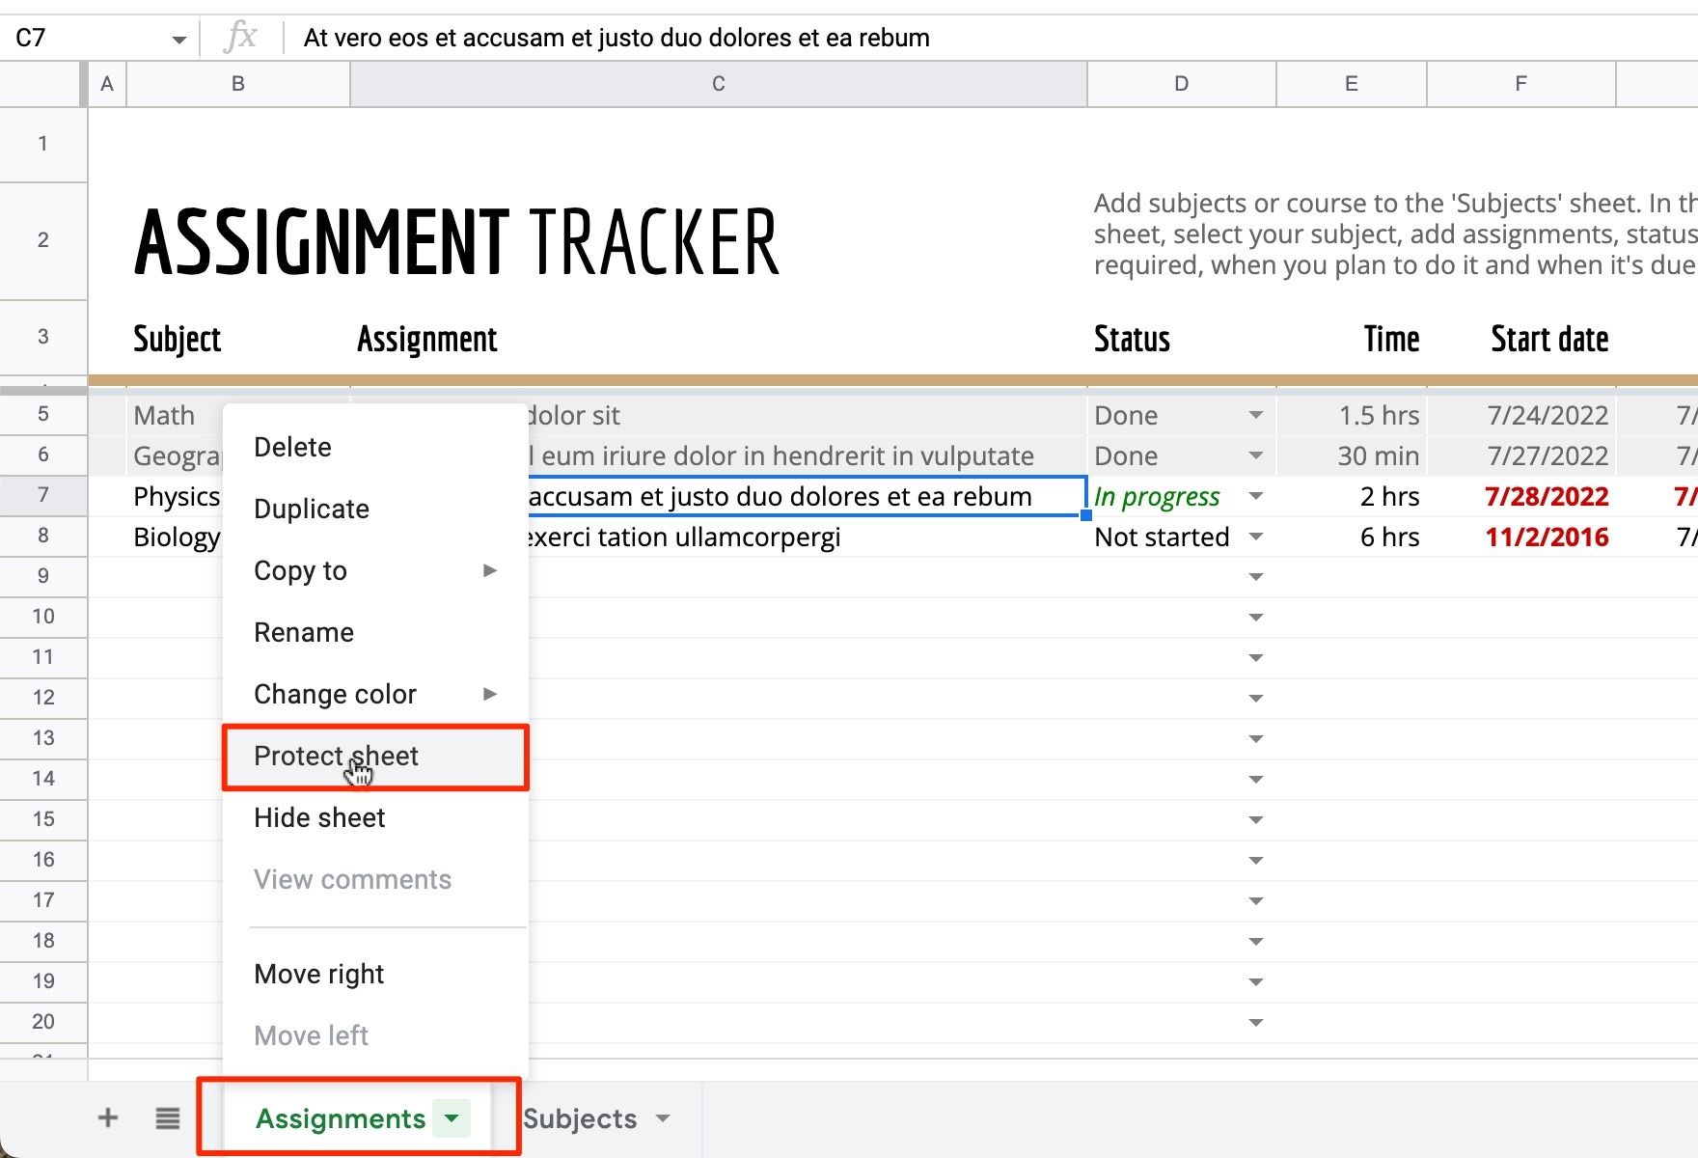
Task: Open the name box dropdown arrow
Action: (178, 38)
